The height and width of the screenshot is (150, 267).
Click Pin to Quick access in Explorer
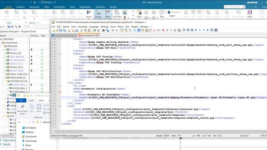22,109
